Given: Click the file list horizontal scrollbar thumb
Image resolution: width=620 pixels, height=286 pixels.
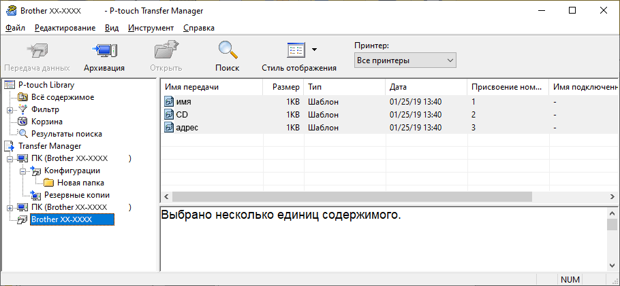Looking at the screenshot, I should click(x=352, y=196).
